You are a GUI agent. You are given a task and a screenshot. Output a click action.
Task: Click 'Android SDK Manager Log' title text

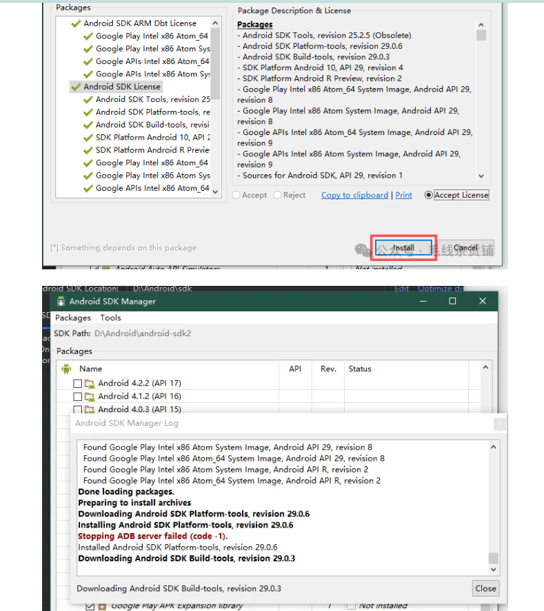pyautogui.click(x=127, y=423)
